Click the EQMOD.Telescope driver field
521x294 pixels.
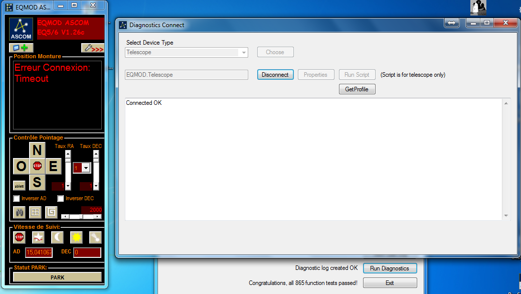tap(187, 75)
